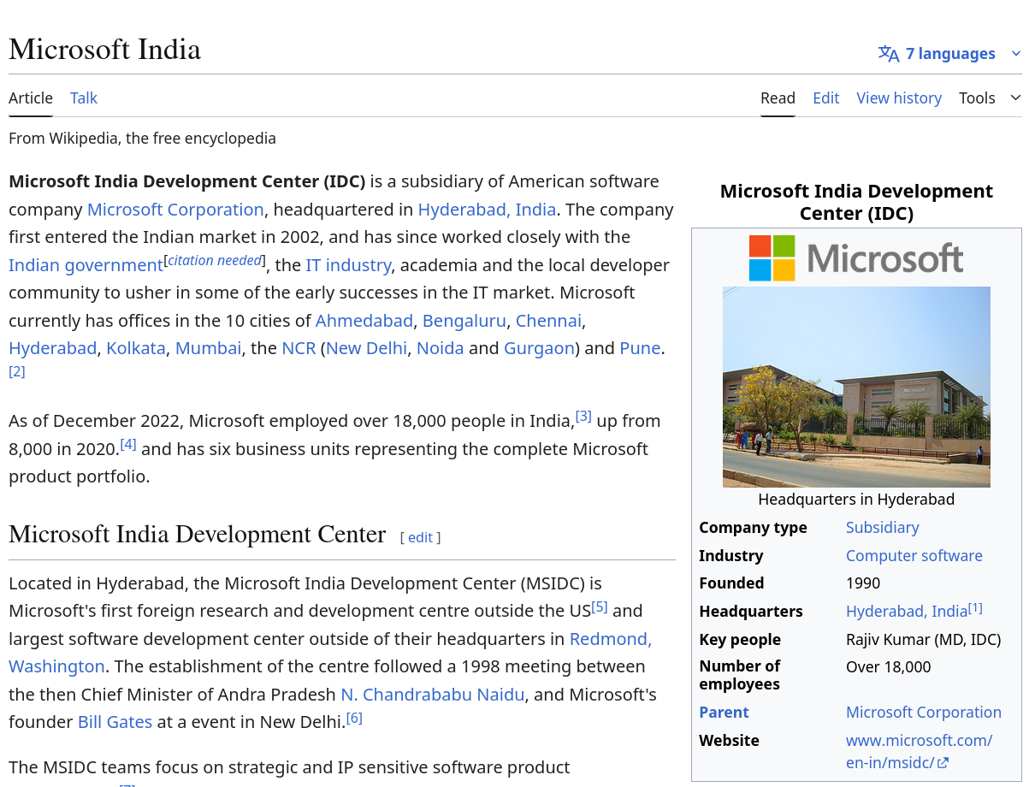Open the 7 languages selector
The height and width of the screenshot is (787, 1035).
pos(949,54)
